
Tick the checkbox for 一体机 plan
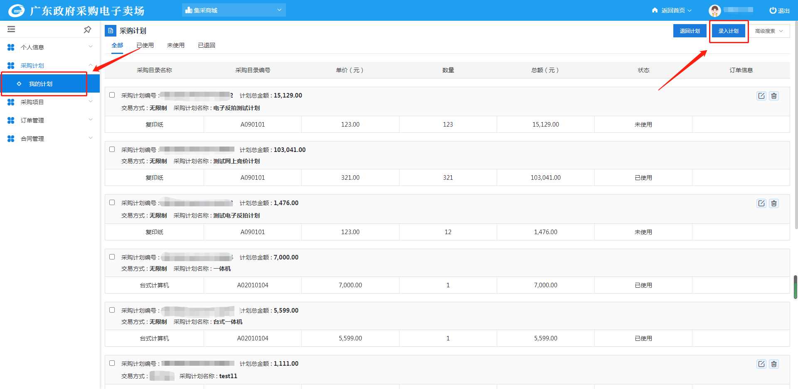tap(112, 257)
